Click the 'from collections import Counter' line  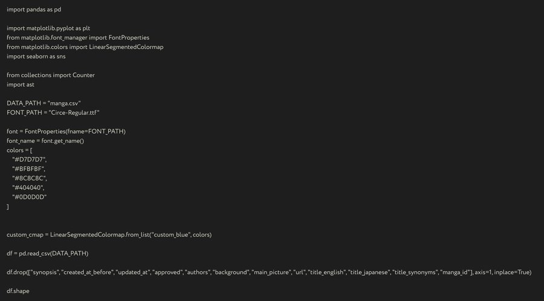pyautogui.click(x=51, y=75)
